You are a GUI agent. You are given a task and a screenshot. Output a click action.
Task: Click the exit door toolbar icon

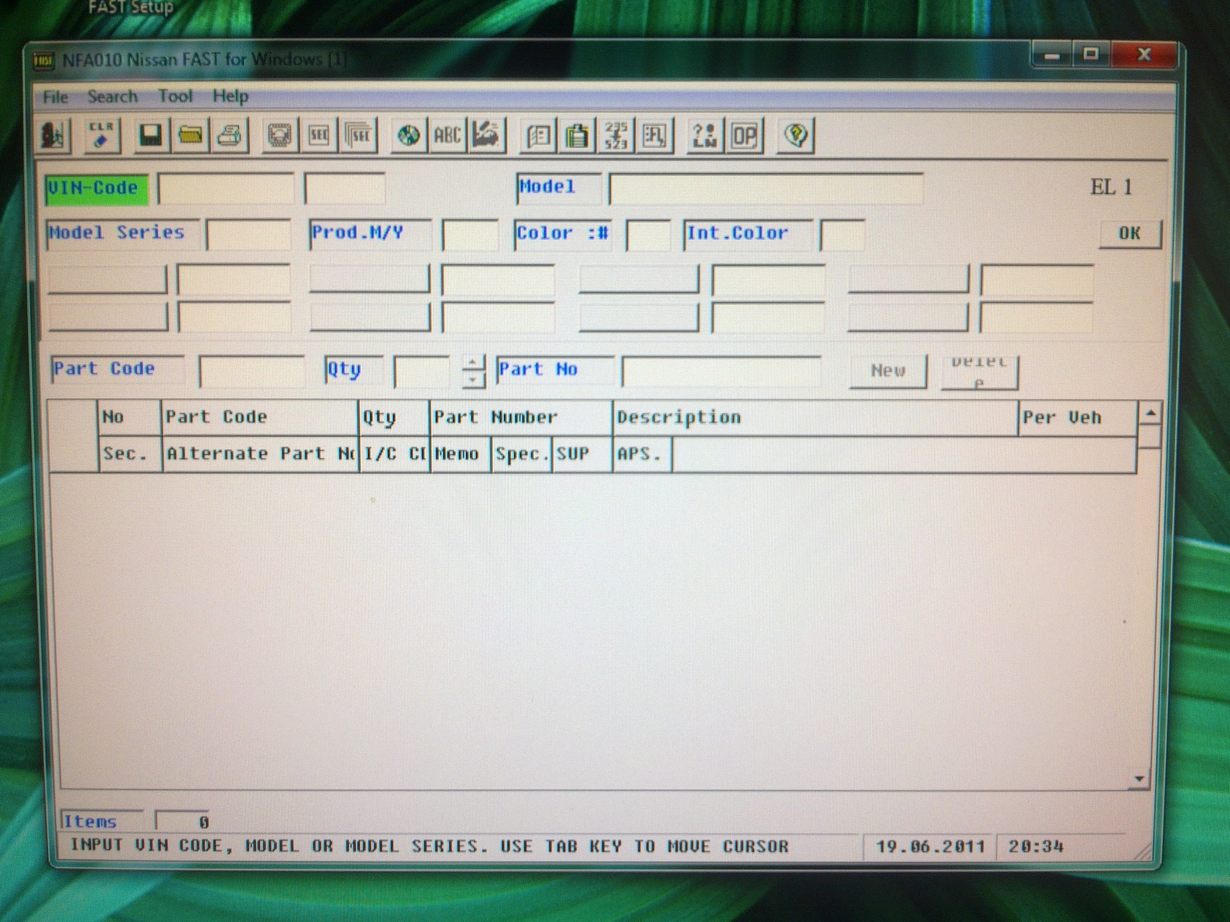(x=54, y=135)
